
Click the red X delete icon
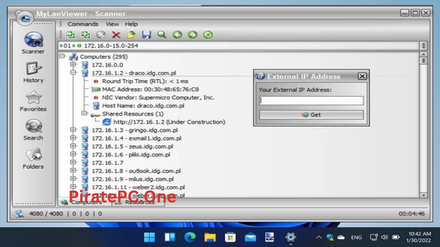point(116,35)
